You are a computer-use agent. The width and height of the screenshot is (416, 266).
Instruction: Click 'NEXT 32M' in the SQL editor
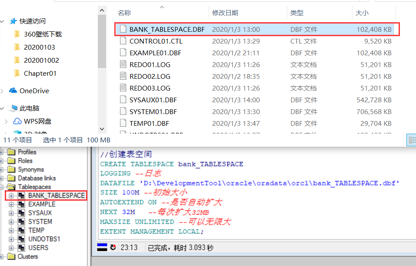(117, 212)
